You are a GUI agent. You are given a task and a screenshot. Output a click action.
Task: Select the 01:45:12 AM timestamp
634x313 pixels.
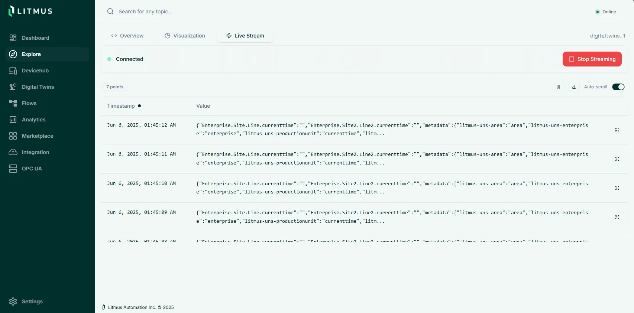click(142, 125)
